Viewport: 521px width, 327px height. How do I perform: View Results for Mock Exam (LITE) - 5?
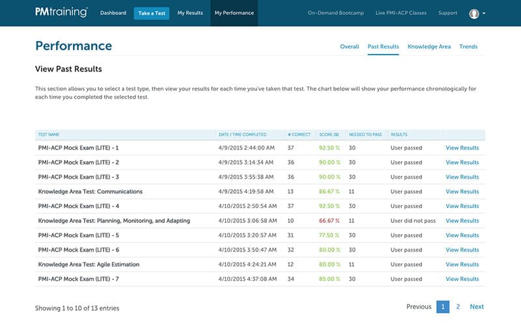click(x=462, y=235)
